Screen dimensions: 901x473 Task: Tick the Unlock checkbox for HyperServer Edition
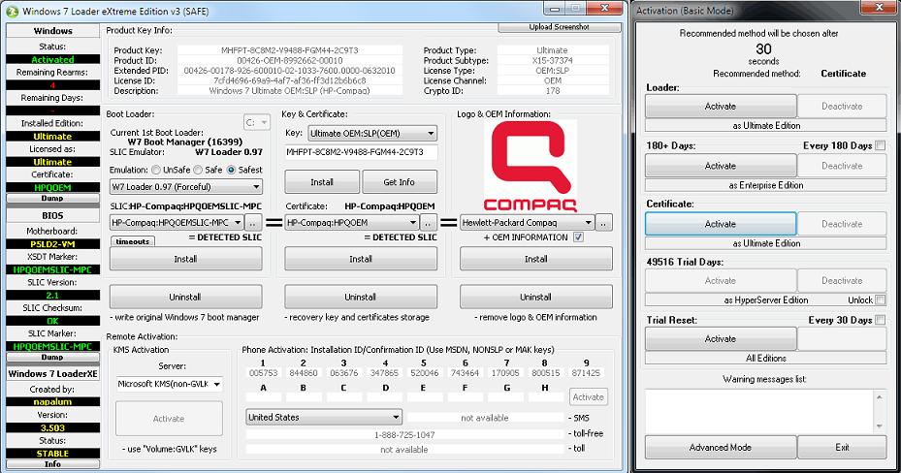tap(881, 300)
